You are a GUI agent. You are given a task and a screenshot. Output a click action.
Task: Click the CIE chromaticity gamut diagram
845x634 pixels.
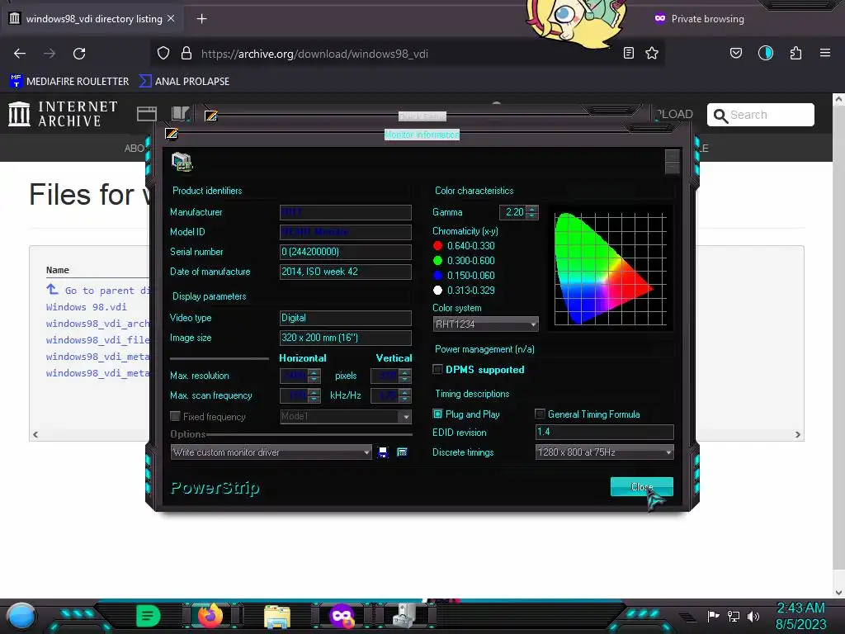point(611,268)
